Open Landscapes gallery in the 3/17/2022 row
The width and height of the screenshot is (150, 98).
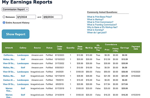[x=23, y=63]
